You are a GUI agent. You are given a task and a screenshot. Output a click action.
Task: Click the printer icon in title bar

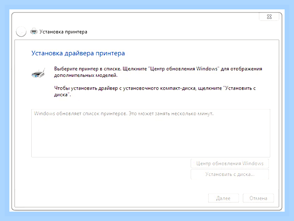(x=34, y=31)
